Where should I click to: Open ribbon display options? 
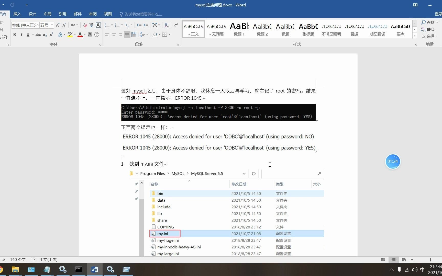click(415, 5)
